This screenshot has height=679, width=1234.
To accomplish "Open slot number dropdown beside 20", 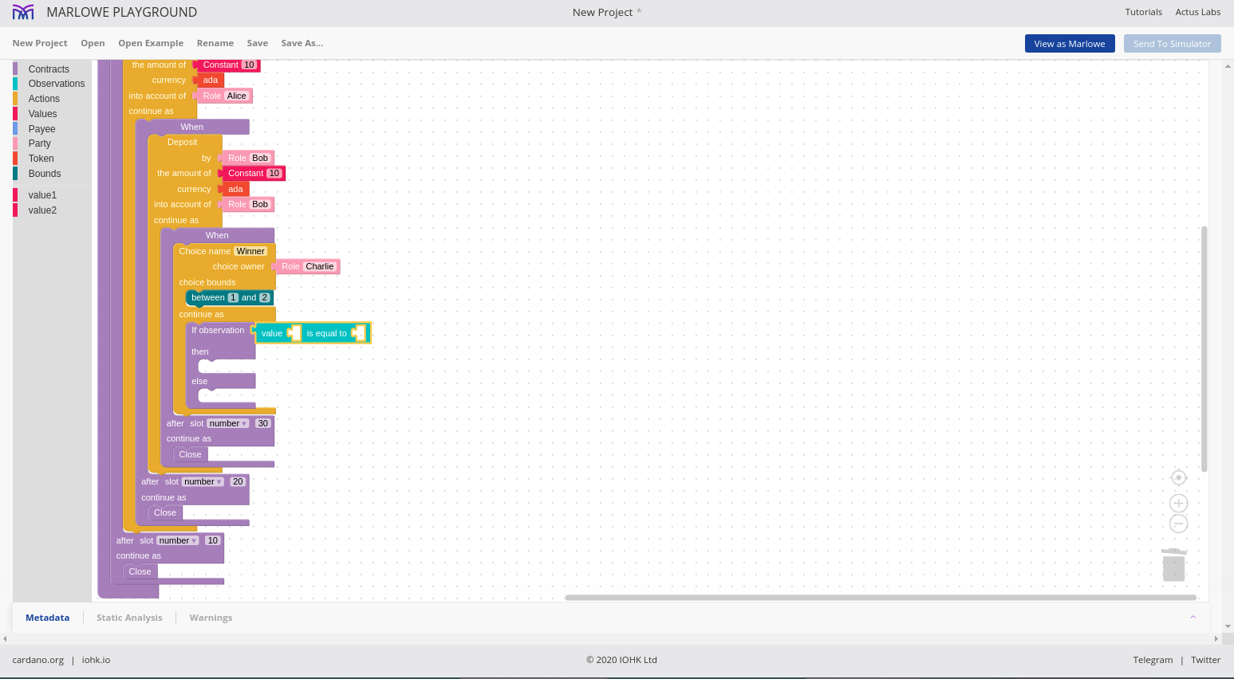I will coord(203,482).
